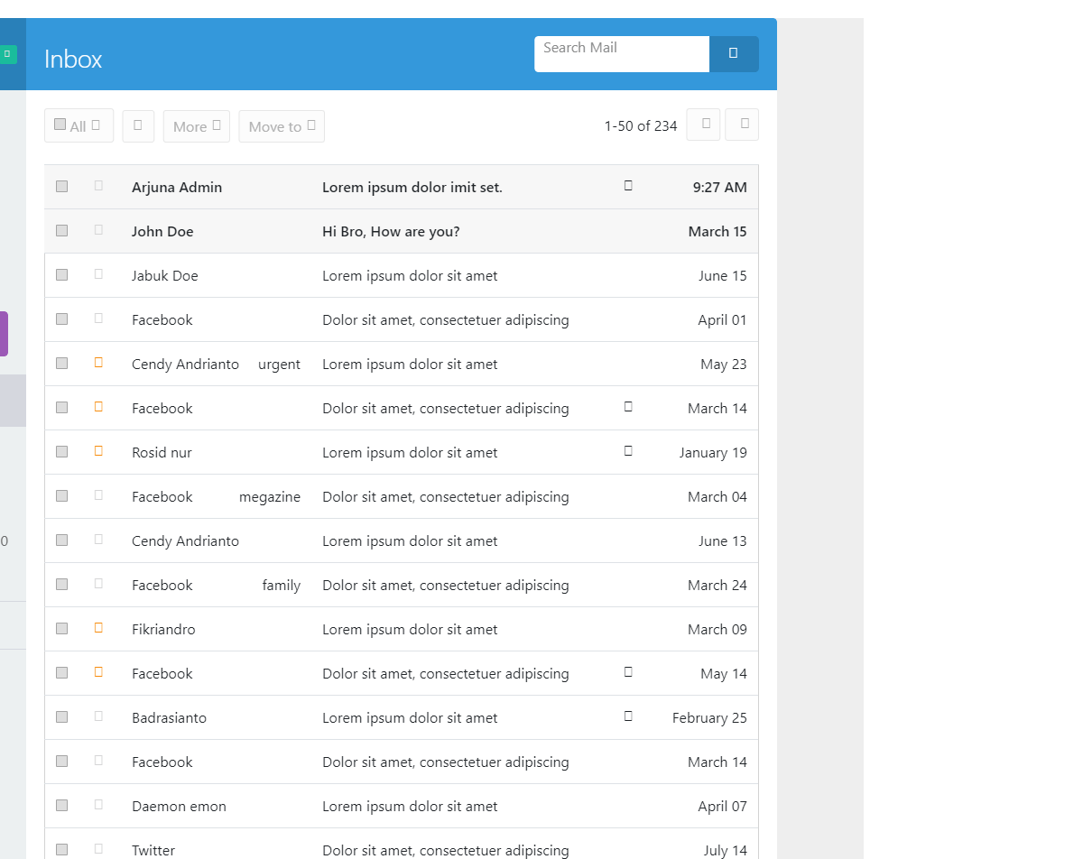The width and height of the screenshot is (1083, 859).
Task: Check the checkbox on John Doe's email
Action: click(x=61, y=228)
